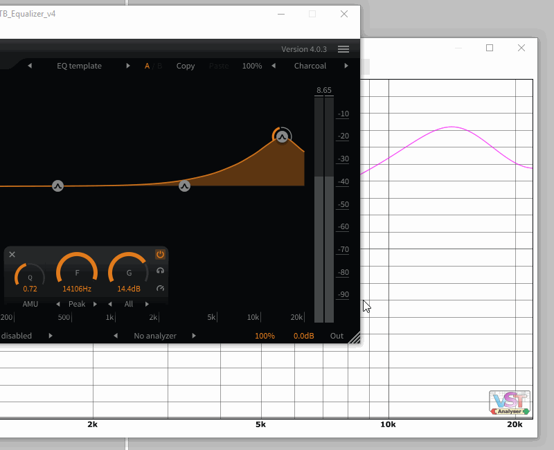Click the output level meter bars
Image resolution: width=554 pixels, height=450 pixels.
coord(324,210)
